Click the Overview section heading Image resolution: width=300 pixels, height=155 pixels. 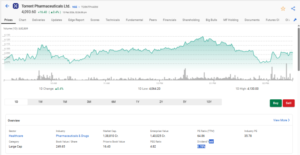pyautogui.click(x=14, y=121)
